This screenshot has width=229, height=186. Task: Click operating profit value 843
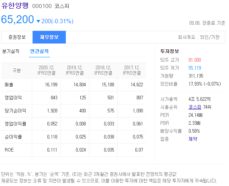pos(54,98)
